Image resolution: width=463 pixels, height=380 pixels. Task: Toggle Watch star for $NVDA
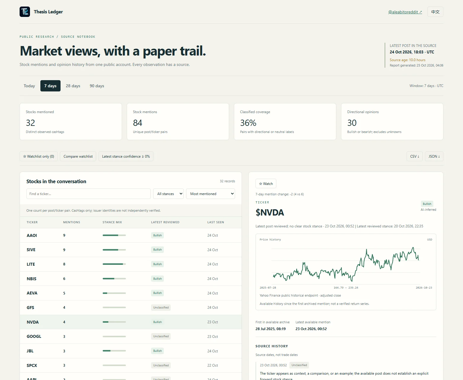266,184
